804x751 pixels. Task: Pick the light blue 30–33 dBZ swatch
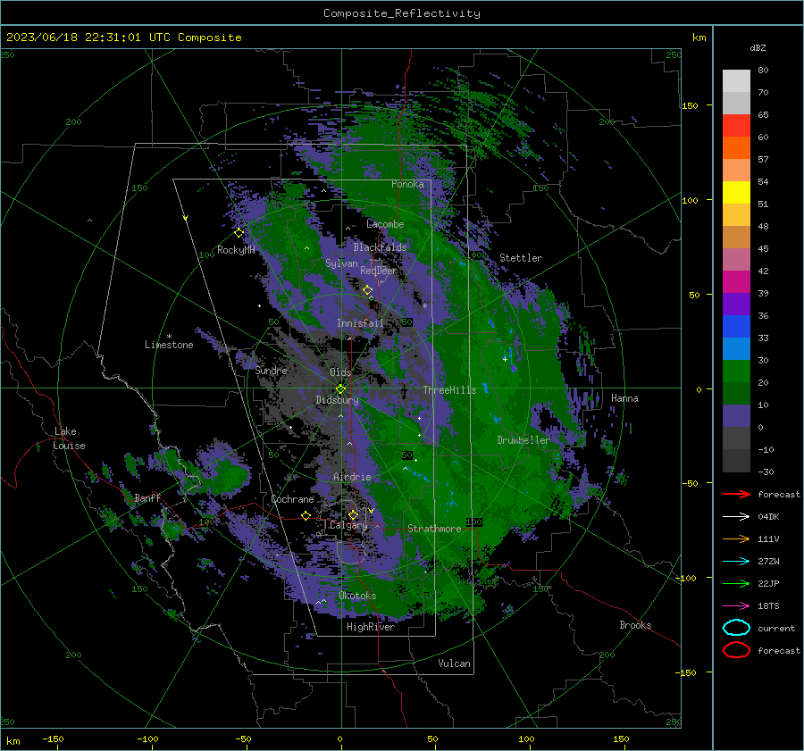(x=736, y=349)
